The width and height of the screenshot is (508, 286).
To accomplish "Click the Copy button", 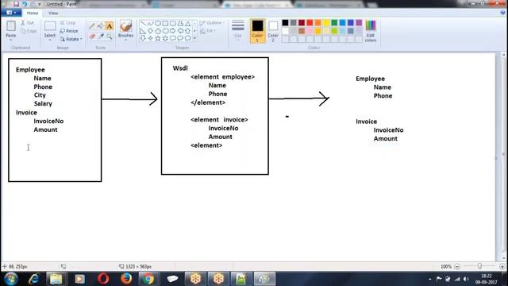I will (29, 31).
